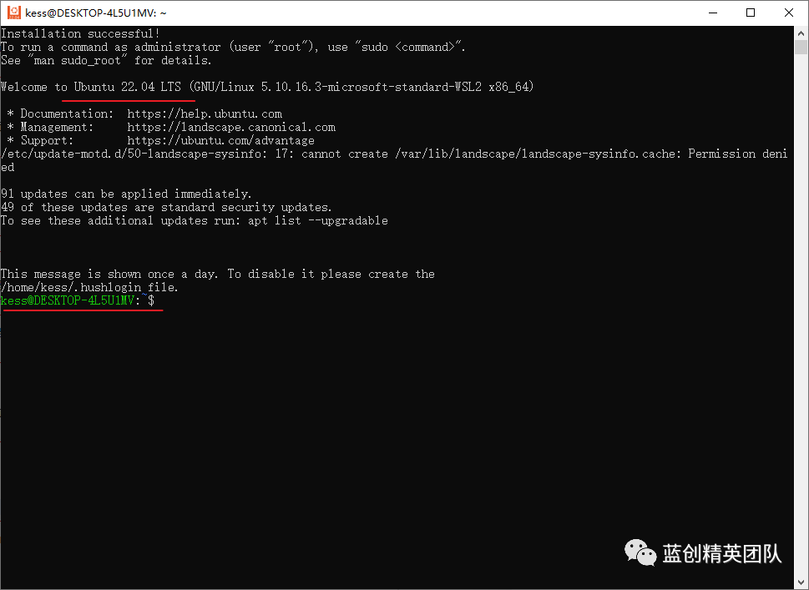
Task: Click the 'Welcome to Ubuntu 22.04 LTS' text
Action: tap(91, 87)
